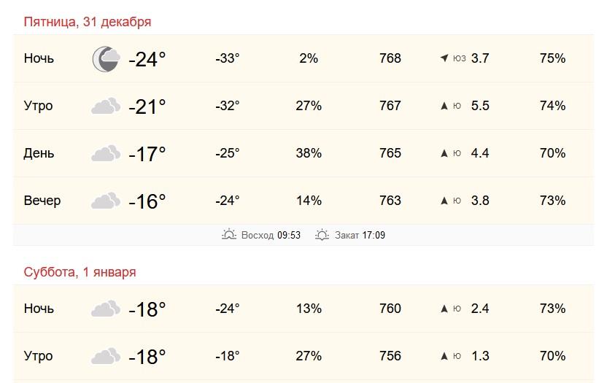Click the 768 pressure value

[390, 58]
